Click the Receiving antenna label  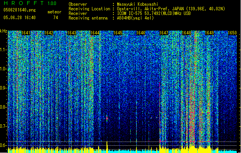tap(88, 18)
